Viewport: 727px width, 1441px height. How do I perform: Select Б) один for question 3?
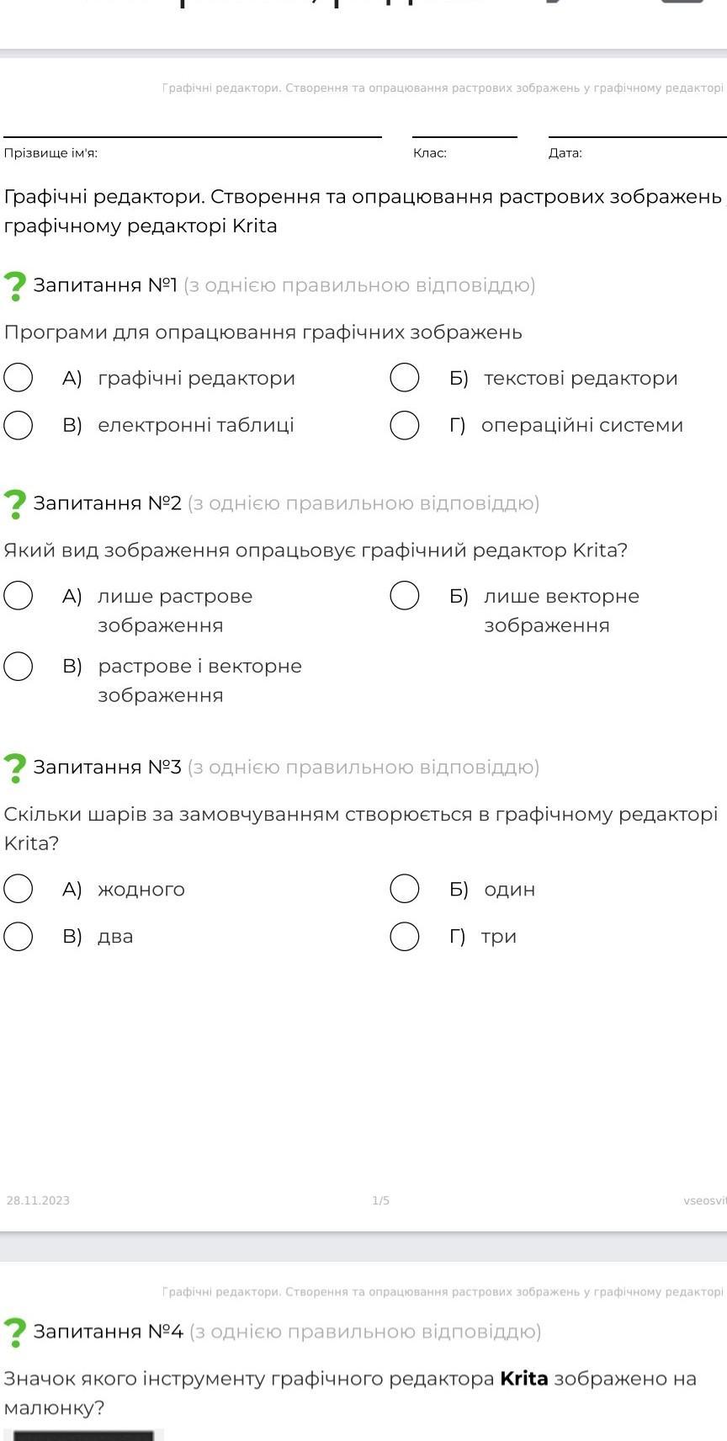(x=405, y=888)
